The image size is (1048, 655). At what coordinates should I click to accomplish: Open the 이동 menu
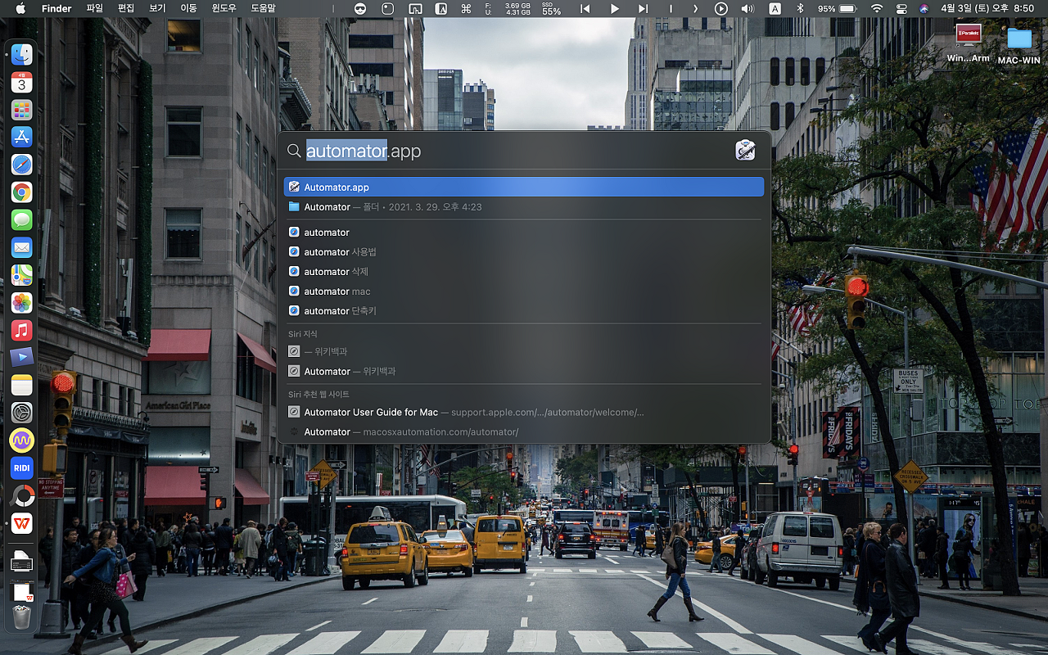pos(188,8)
